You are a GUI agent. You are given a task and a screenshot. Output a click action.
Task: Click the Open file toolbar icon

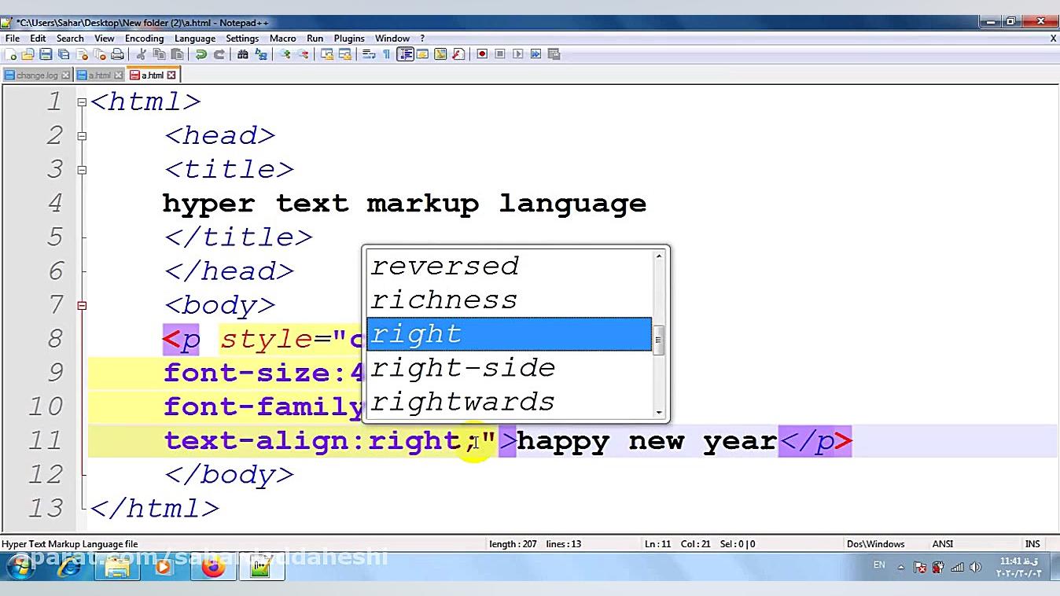[x=28, y=54]
